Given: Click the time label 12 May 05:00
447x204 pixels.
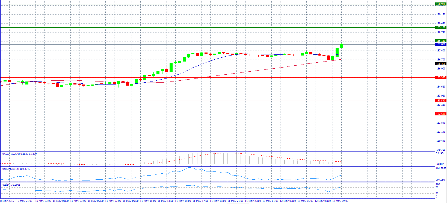Looking at the screenshot, I should point(305,201).
